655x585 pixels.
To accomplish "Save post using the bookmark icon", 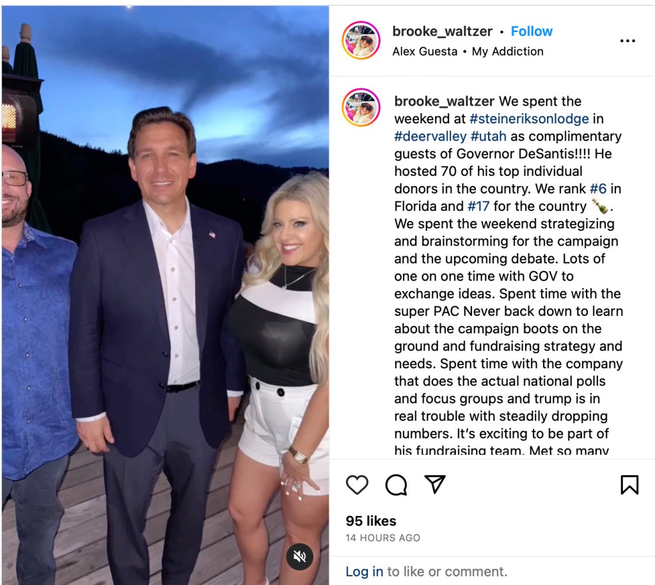I will point(629,485).
